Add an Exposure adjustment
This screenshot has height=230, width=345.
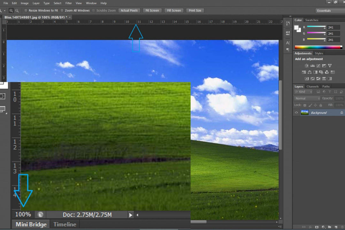coord(324,65)
